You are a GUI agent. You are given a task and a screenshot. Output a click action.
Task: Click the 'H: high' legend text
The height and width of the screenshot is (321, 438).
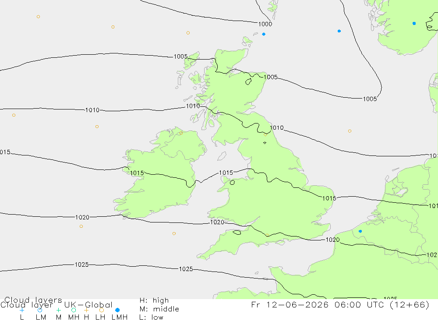click(154, 300)
